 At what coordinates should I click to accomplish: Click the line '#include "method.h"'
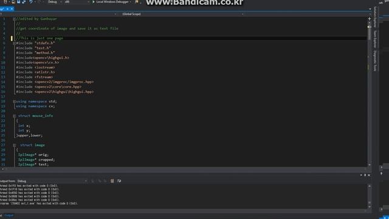[x=35, y=53]
